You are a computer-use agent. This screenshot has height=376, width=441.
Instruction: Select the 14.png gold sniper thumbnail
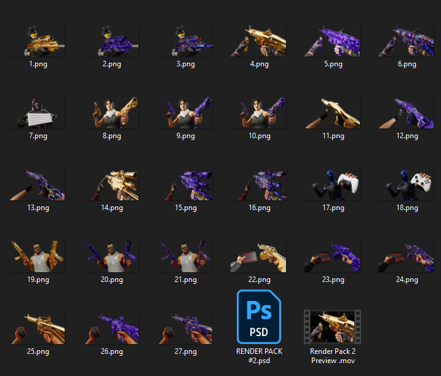tap(111, 185)
